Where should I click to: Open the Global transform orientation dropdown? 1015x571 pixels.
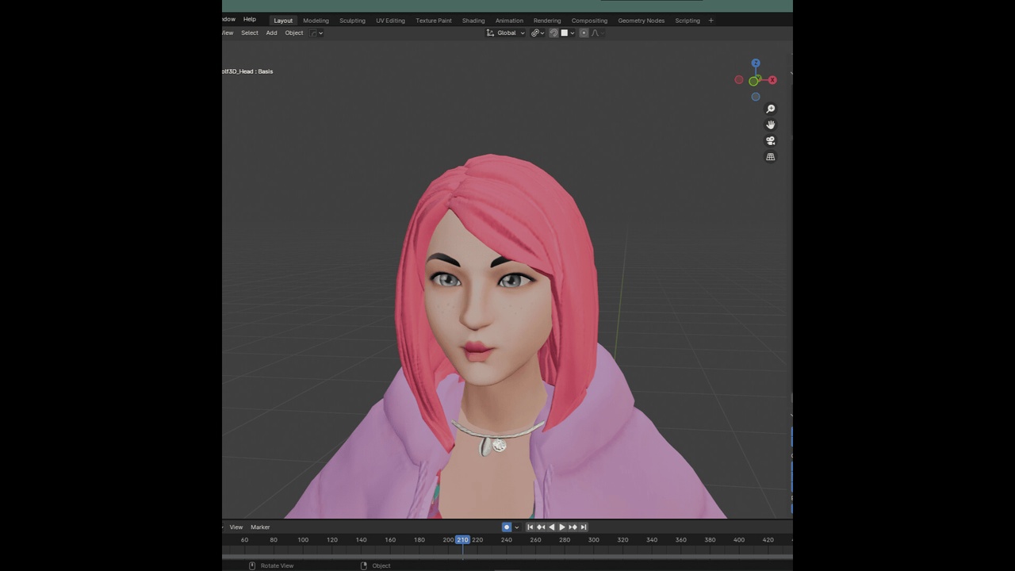click(506, 33)
